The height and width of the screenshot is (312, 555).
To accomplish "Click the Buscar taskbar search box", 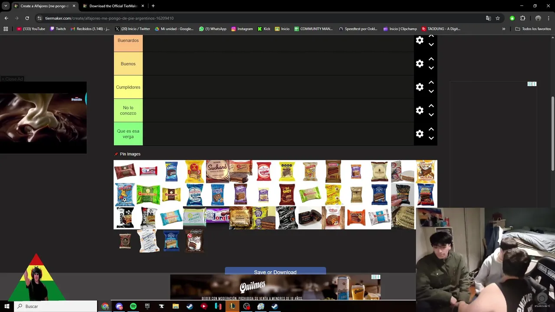I will coord(55,306).
